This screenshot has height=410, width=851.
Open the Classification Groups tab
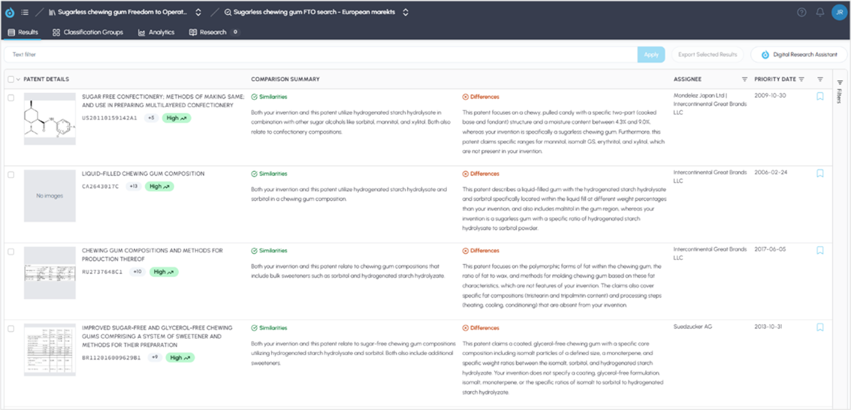[88, 32]
